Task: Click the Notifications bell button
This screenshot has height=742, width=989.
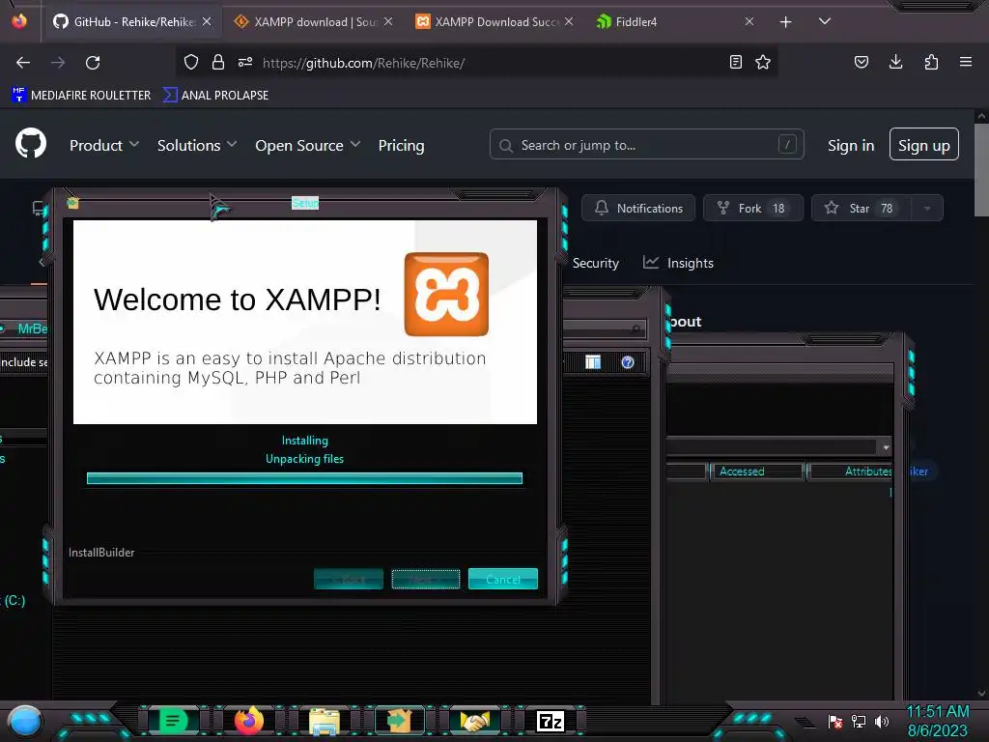Action: pyautogui.click(x=638, y=208)
